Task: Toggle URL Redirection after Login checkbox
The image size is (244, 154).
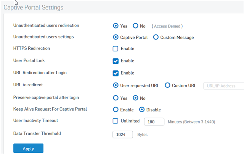Action: point(116,73)
